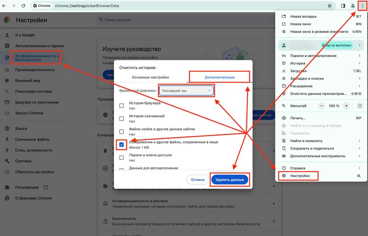Click the Спец. возможности accessibility icon

[x=7, y=150]
